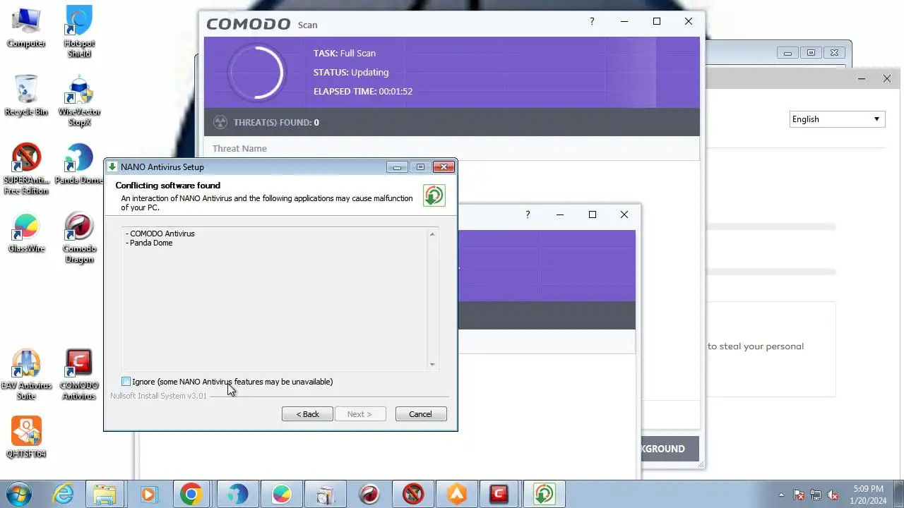Viewport: 904px width, 508px height.
Task: Switch to Panda Dome taskbar icon
Action: pos(237,494)
